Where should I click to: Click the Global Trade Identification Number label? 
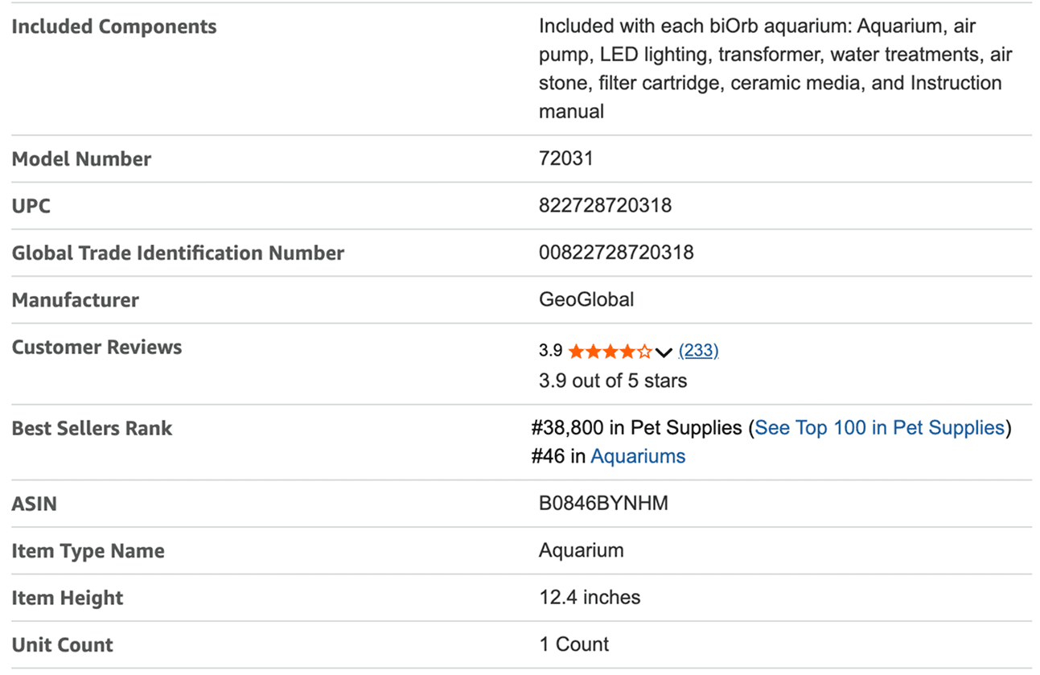[178, 253]
